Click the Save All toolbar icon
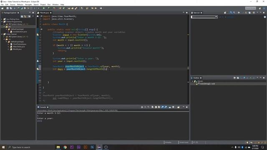Image resolution: width=267 pixels, height=150 pixels. pos(11,8)
